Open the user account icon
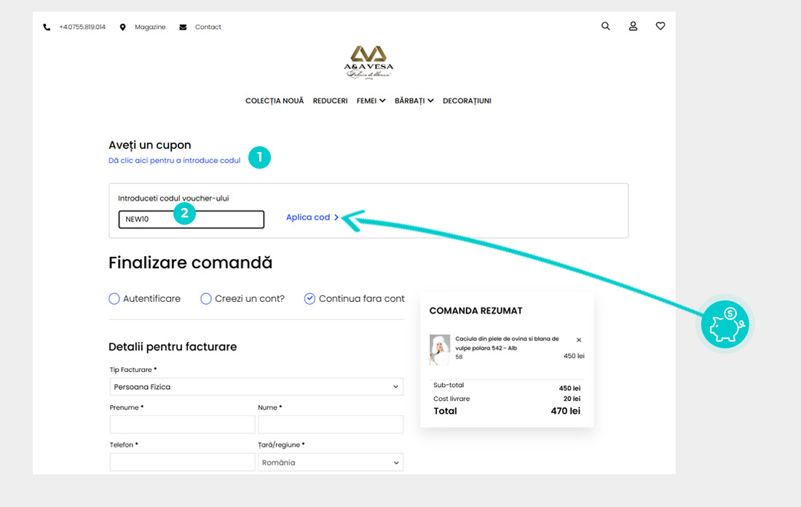The height and width of the screenshot is (507, 801). point(633,26)
